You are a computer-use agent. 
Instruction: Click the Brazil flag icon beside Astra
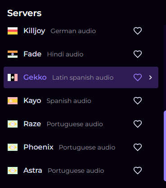[x=13, y=171]
